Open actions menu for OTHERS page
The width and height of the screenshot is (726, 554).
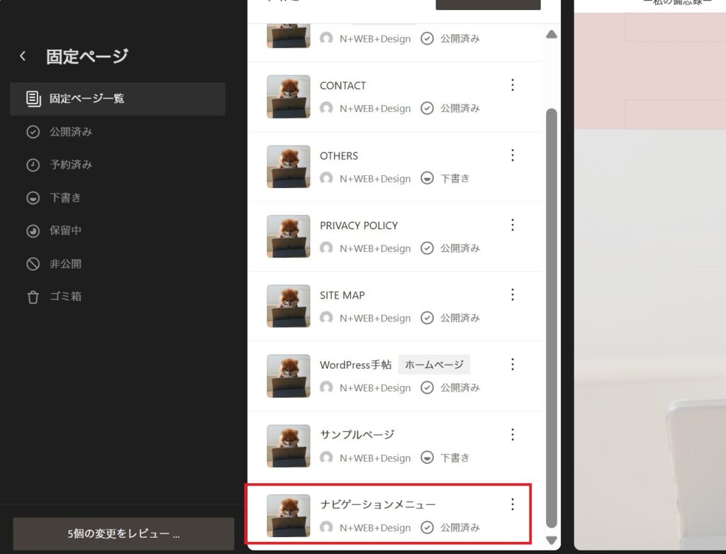[513, 155]
